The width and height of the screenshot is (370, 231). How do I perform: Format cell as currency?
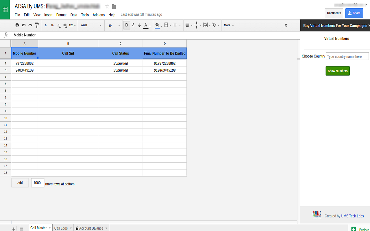[x=46, y=25]
